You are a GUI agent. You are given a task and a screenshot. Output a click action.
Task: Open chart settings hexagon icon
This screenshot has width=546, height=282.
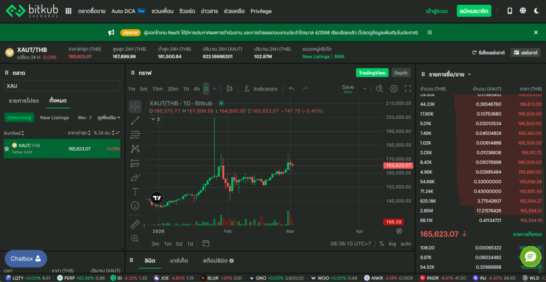tap(394, 88)
